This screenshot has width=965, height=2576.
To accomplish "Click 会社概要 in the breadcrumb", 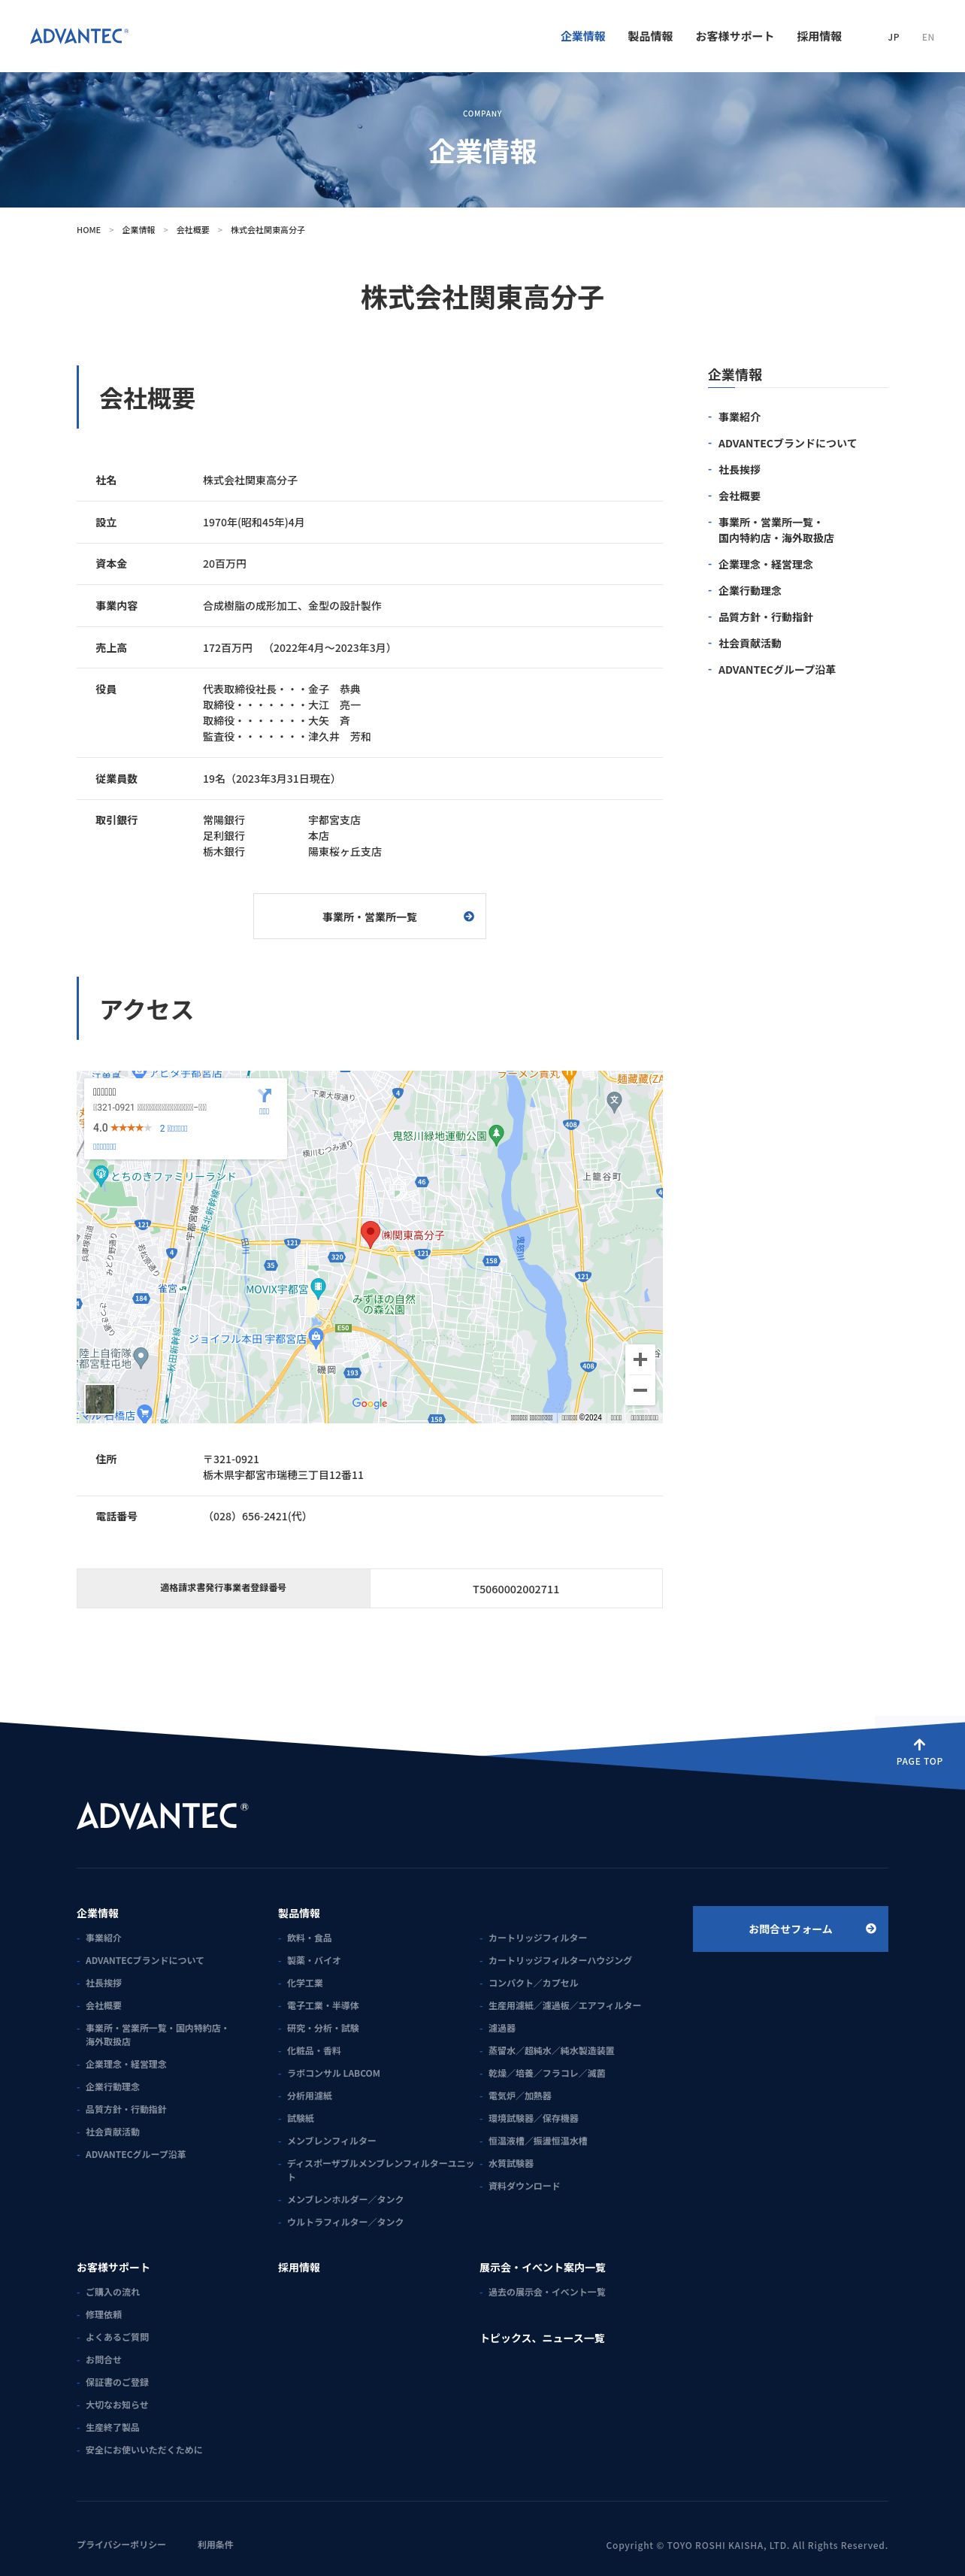I will click(193, 230).
